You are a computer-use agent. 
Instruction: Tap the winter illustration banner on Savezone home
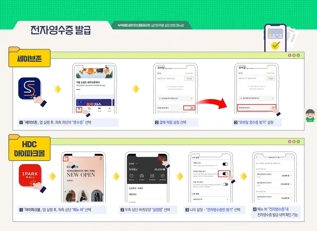point(94,72)
